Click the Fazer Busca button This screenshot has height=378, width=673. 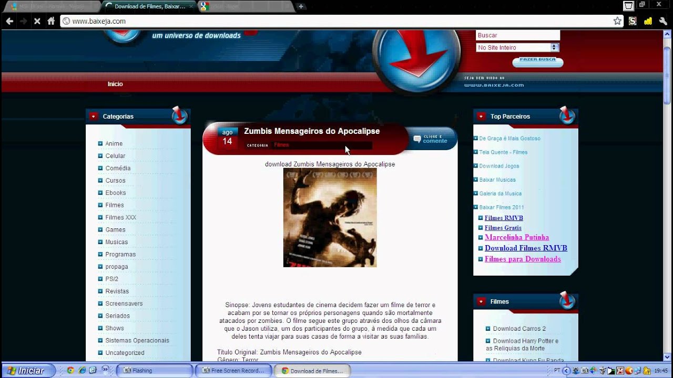point(537,61)
